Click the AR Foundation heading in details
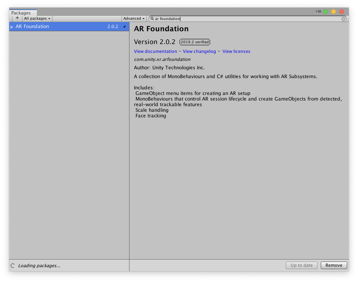Viewport: 358px width, 282px height. (x=161, y=29)
